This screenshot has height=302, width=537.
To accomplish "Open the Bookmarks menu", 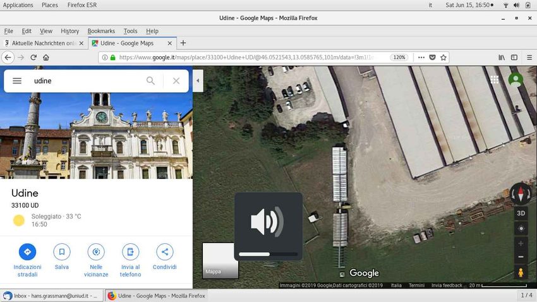I will pos(101,31).
